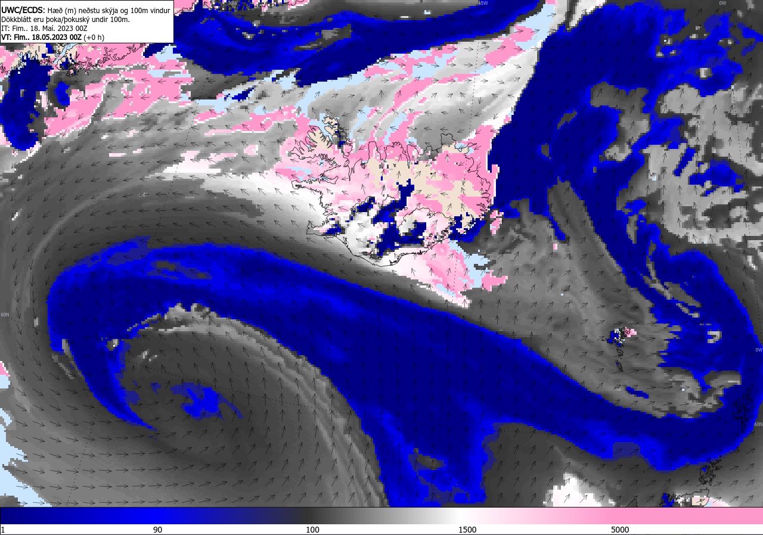Click the legend value "90"
Viewport: 763px width, 535px height.
coord(157,530)
